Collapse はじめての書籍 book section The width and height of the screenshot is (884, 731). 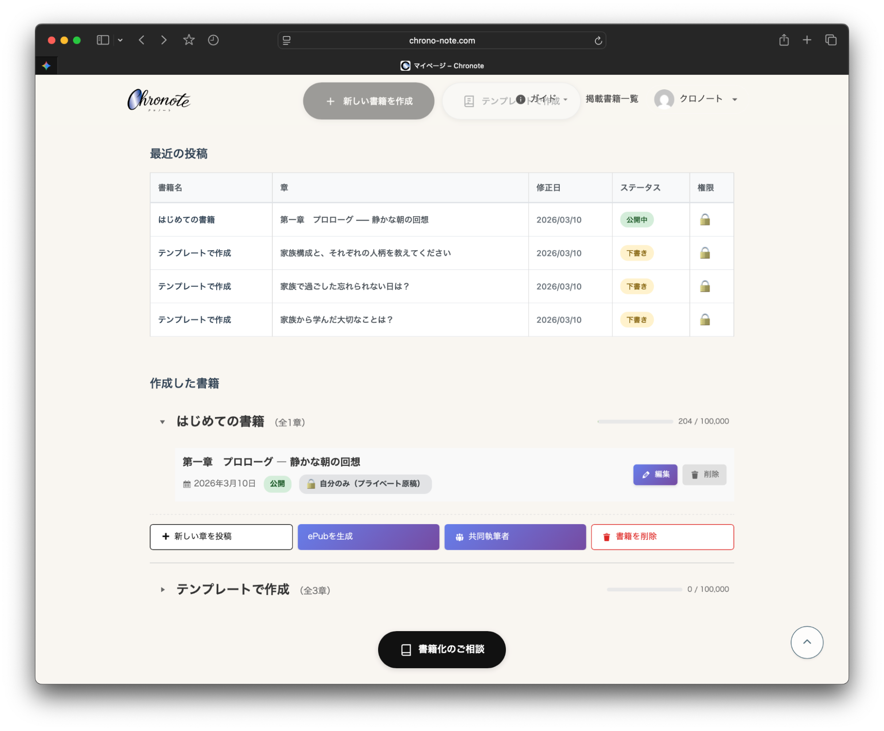point(162,422)
